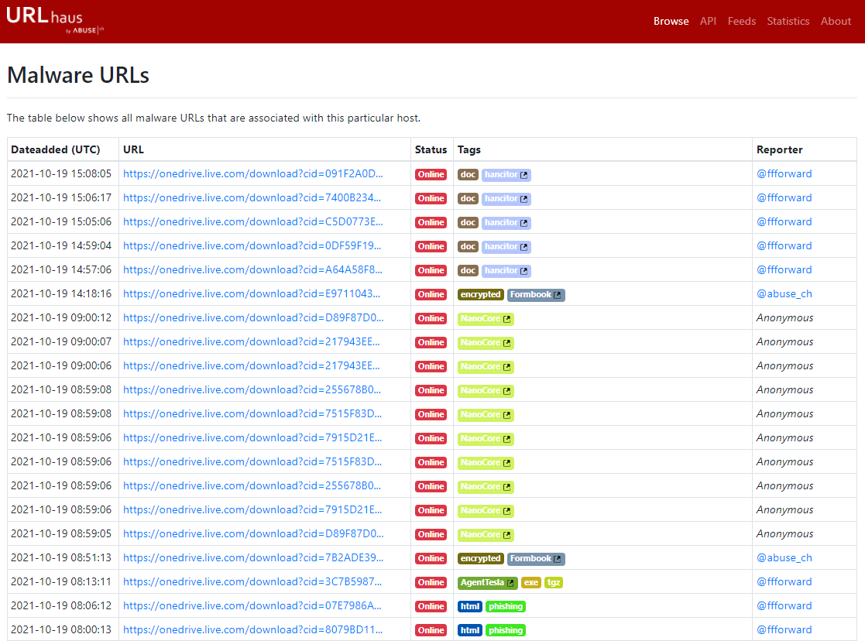Click encrypted tag in 08:51:13 row

click(x=480, y=559)
